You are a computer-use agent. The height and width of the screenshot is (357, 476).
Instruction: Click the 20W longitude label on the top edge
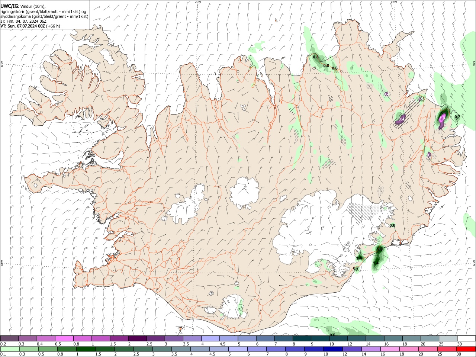[x=198, y=2]
